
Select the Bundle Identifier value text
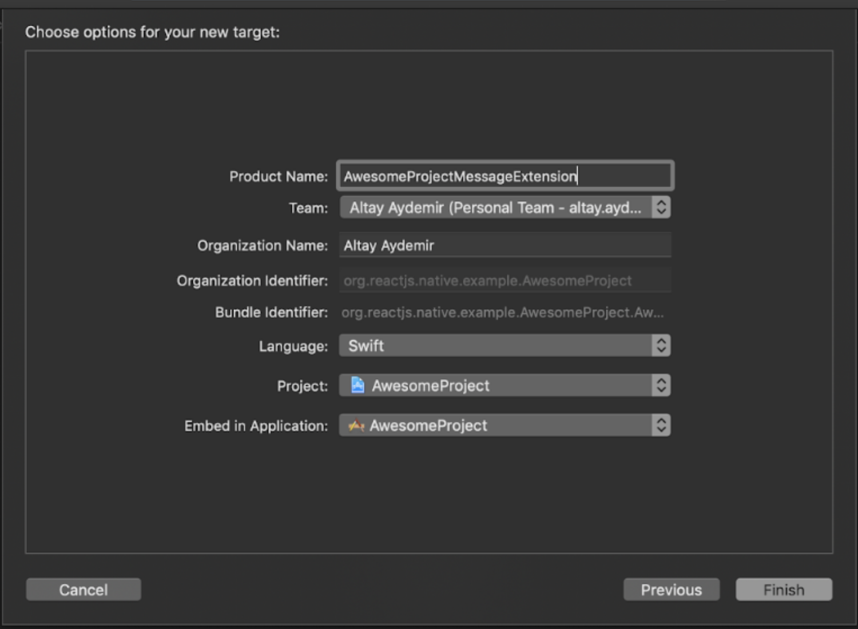tap(502, 312)
